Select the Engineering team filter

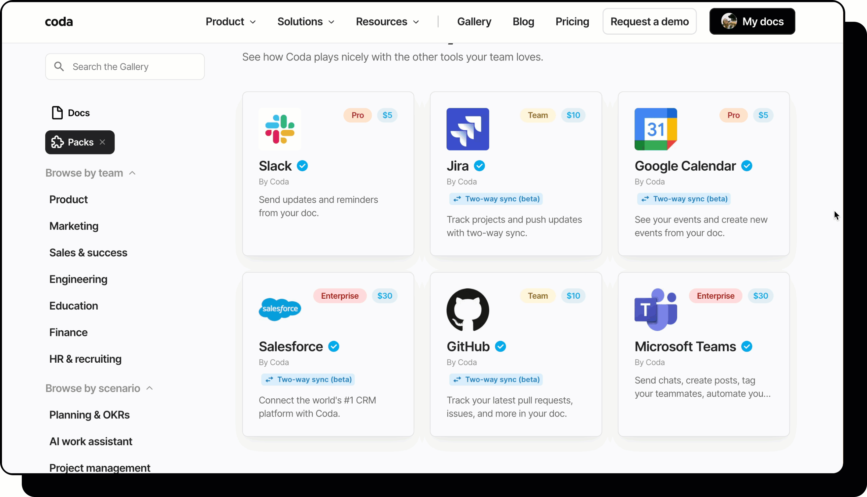78,279
